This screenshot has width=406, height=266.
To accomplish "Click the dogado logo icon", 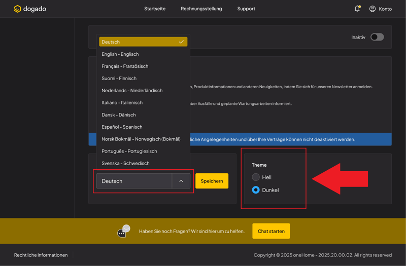I will (17, 9).
